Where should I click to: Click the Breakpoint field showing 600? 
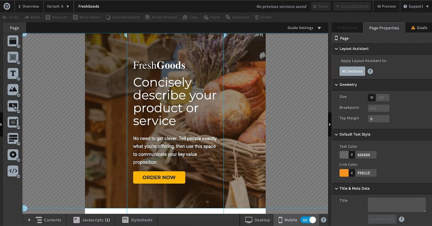coord(379,108)
